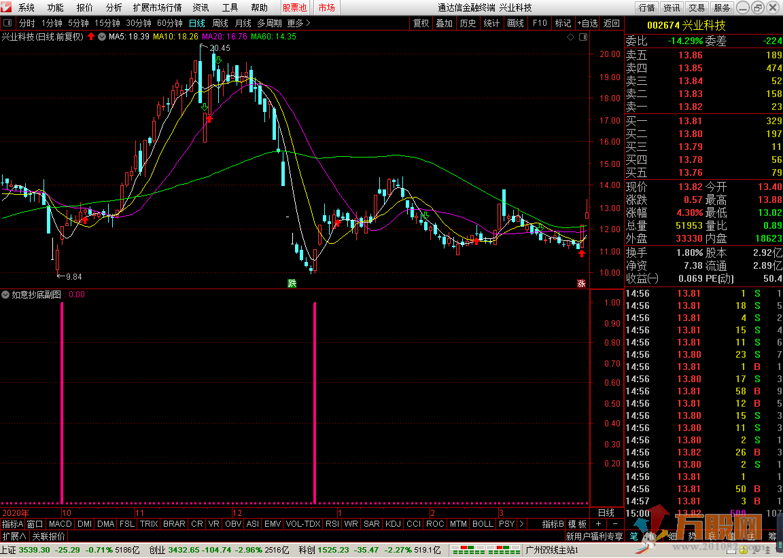Image resolution: width=783 pixels, height=558 pixels.
Task: Select the KDJ indicator tab
Action: click(x=394, y=523)
